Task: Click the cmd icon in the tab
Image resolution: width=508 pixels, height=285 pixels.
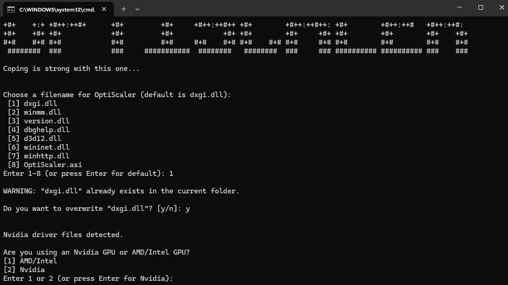Action: coord(11,9)
